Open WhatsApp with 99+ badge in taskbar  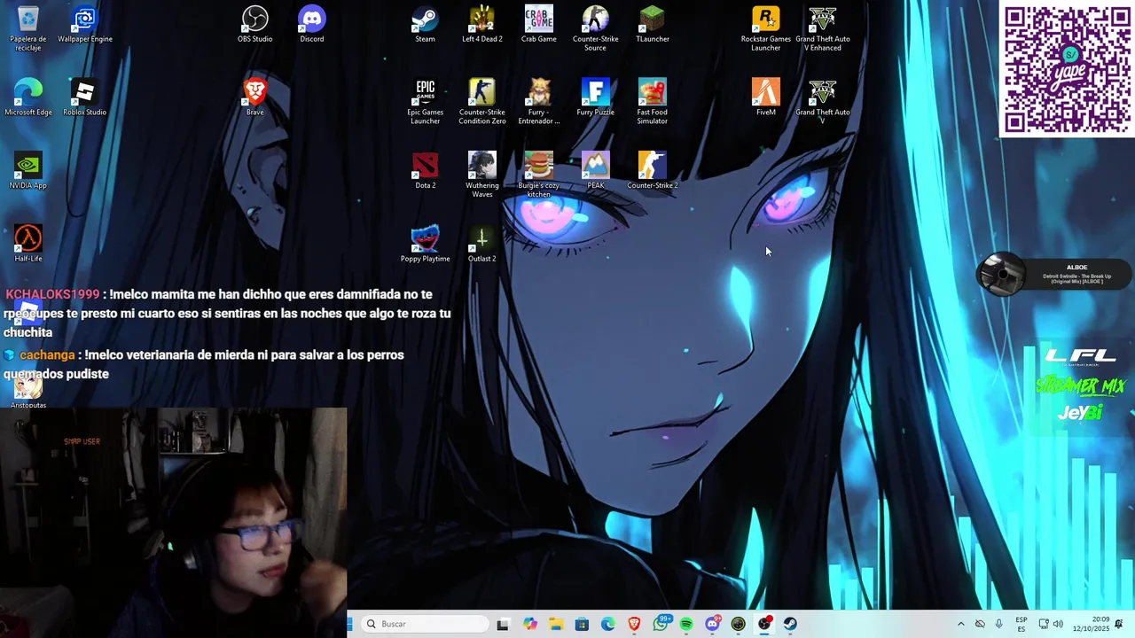[661, 624]
